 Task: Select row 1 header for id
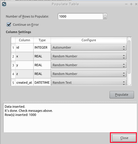[13, 48]
